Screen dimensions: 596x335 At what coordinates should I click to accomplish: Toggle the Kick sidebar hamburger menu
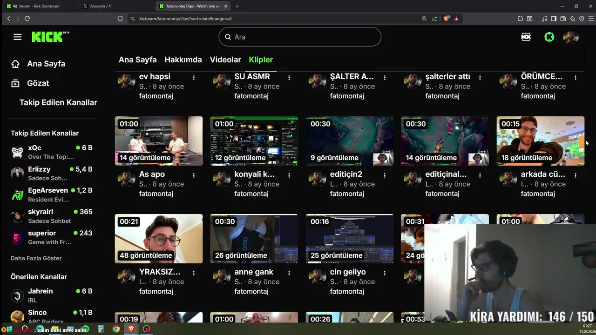[x=17, y=37]
